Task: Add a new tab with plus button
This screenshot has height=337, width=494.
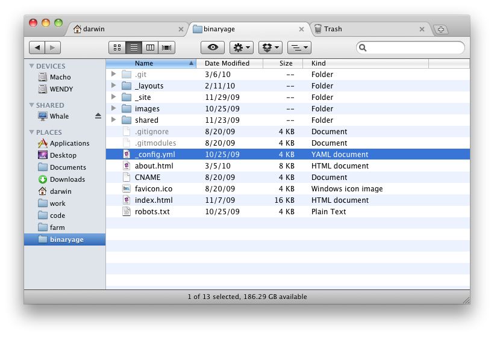Action: tap(441, 29)
